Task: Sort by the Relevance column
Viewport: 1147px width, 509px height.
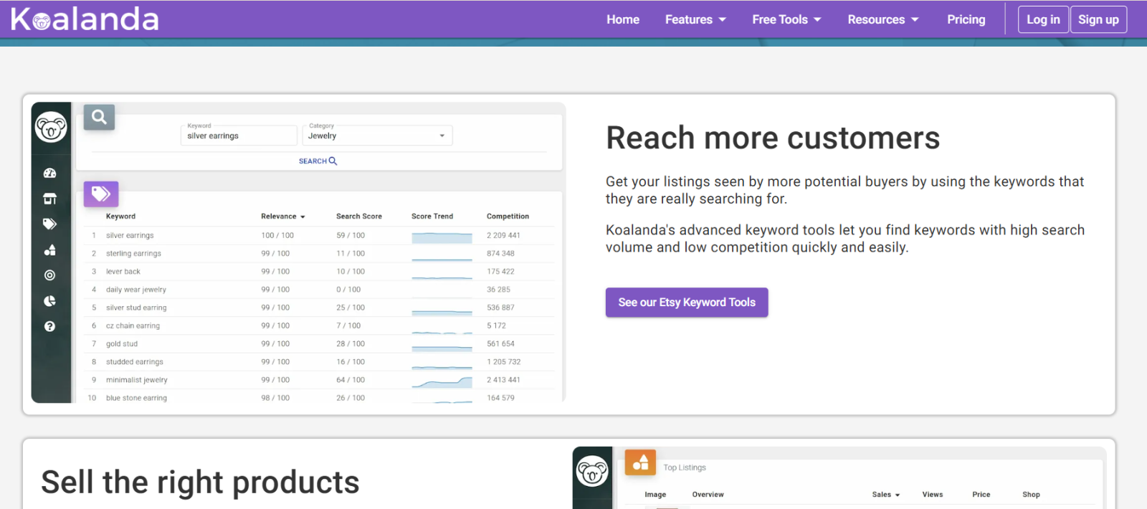Action: (283, 217)
